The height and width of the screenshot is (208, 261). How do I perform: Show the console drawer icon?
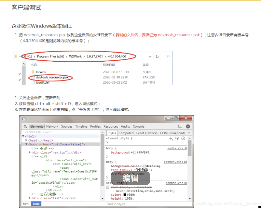(180, 127)
